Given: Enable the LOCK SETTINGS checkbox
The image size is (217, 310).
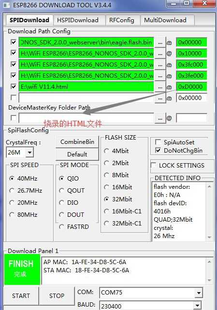Looking at the screenshot, I should point(154,165).
